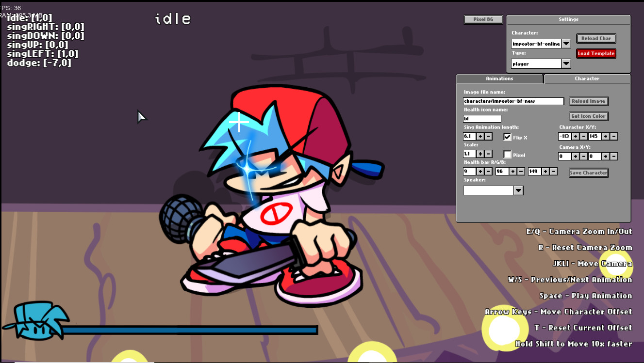The image size is (644, 363).
Task: Decrease Health bar blue value
Action: [553, 172]
